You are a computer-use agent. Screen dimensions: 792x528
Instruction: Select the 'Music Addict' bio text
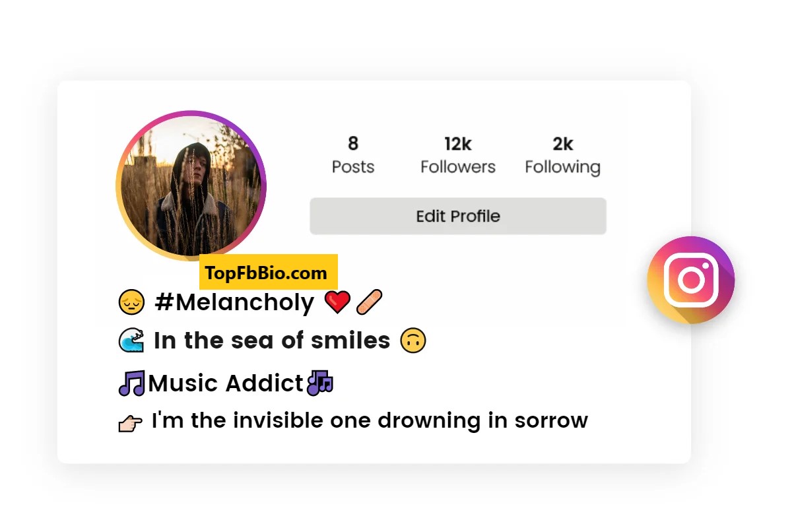(224, 383)
